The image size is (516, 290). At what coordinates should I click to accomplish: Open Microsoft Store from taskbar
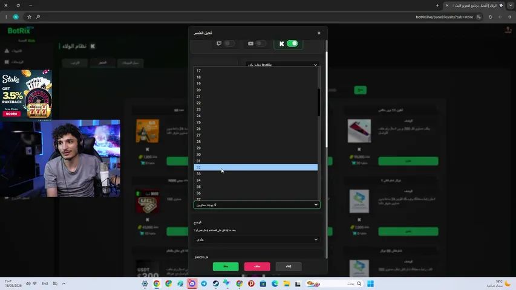[263, 283]
